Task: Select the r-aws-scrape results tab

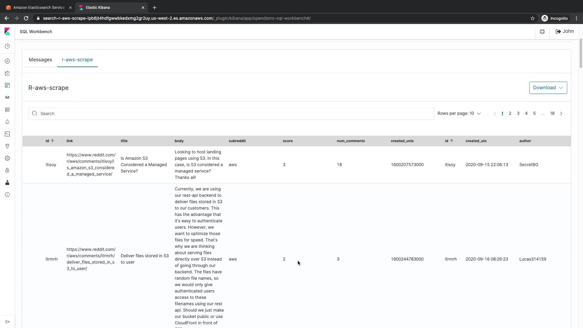Action: point(77,60)
